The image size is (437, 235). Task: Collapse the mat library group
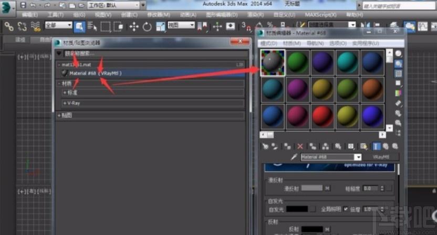click(x=59, y=65)
